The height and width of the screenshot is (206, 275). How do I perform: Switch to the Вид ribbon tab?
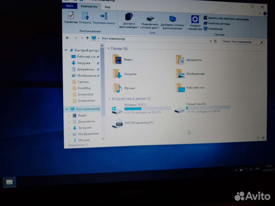click(108, 6)
